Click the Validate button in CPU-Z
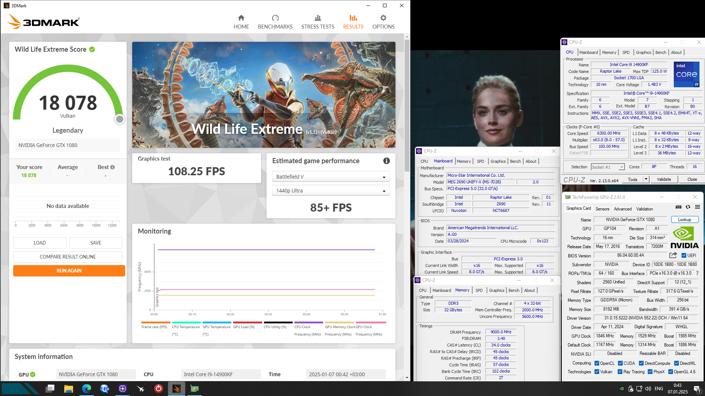 point(664,179)
